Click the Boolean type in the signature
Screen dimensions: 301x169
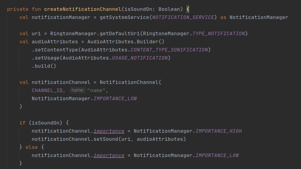169,9
